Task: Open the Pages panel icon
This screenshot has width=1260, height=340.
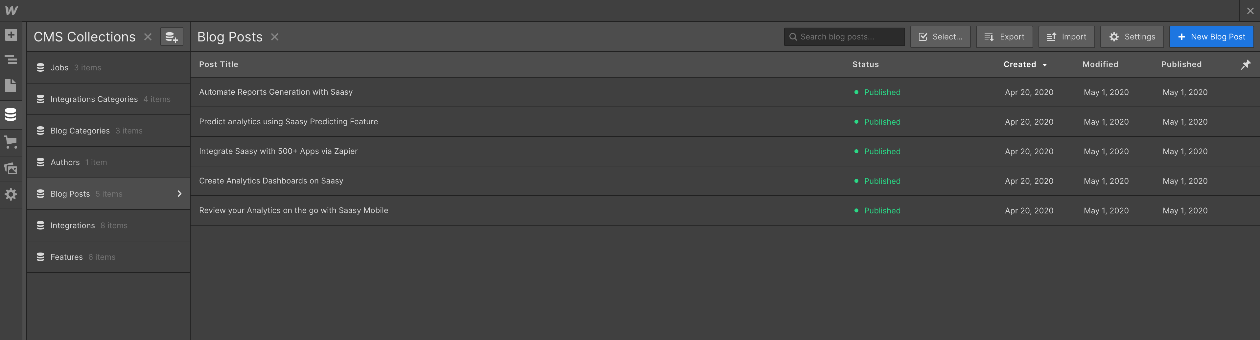Action: pyautogui.click(x=11, y=85)
